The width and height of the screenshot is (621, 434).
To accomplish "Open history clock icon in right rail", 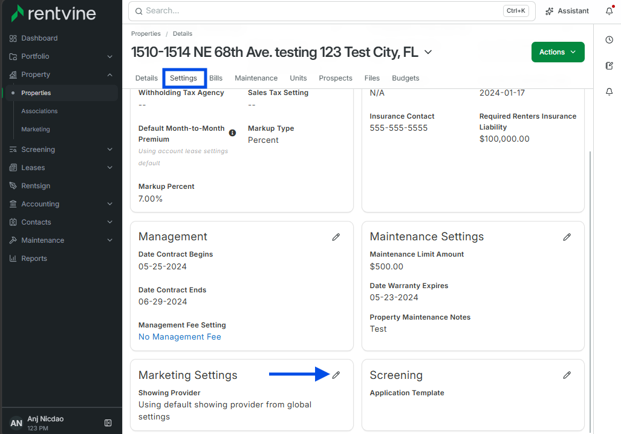I will coord(609,39).
